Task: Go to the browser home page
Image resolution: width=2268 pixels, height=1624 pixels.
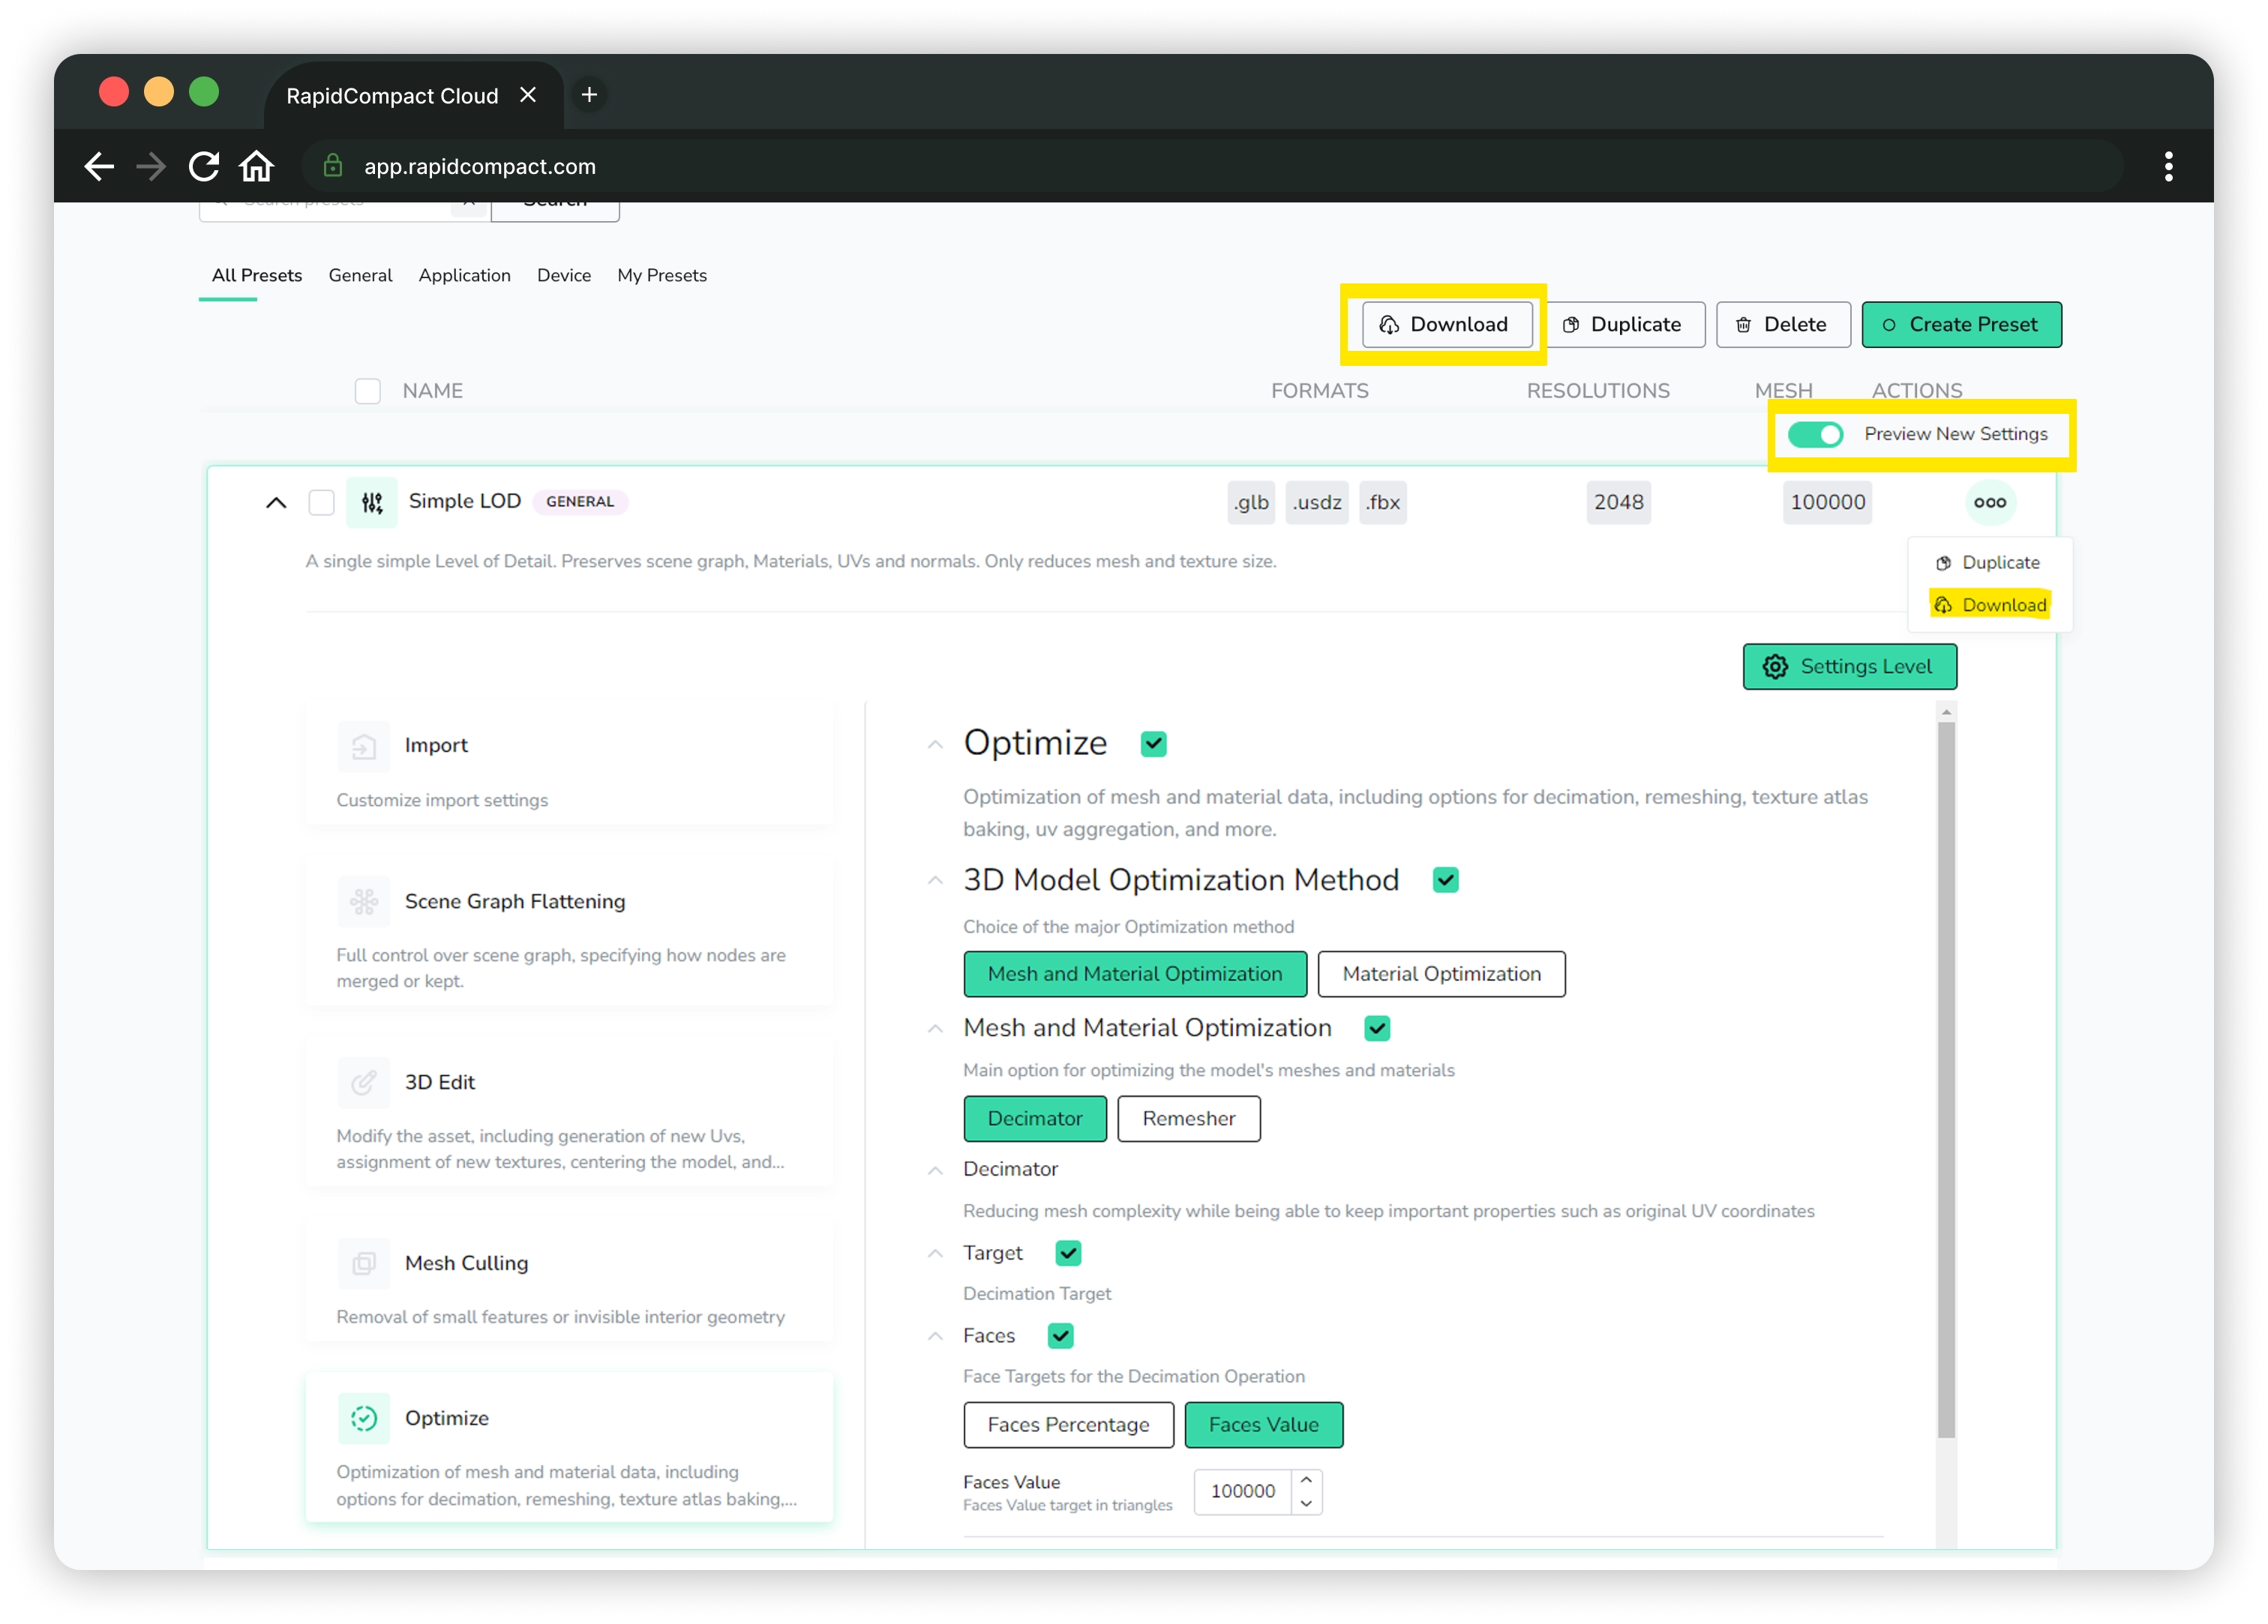Action: [257, 166]
